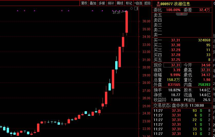Screen dimensions: 215x137
Task: Select the 叠加 overlay toolbar button
Action: (x=93, y=3)
